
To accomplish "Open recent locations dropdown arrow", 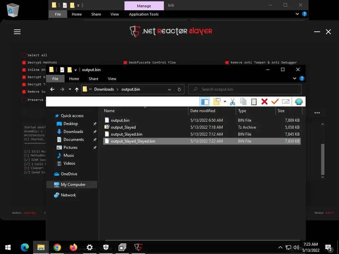I will [x=70, y=89].
